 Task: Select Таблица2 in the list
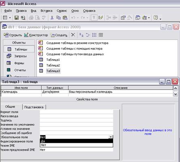point(53,65)
